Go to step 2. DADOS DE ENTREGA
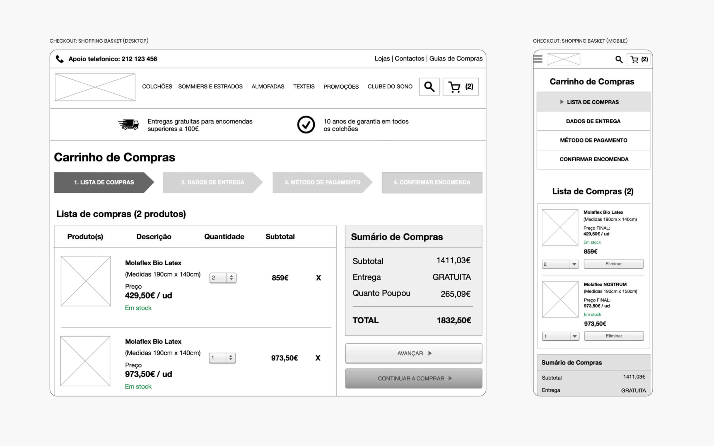Viewport: 714px width, 446px height. tap(213, 183)
